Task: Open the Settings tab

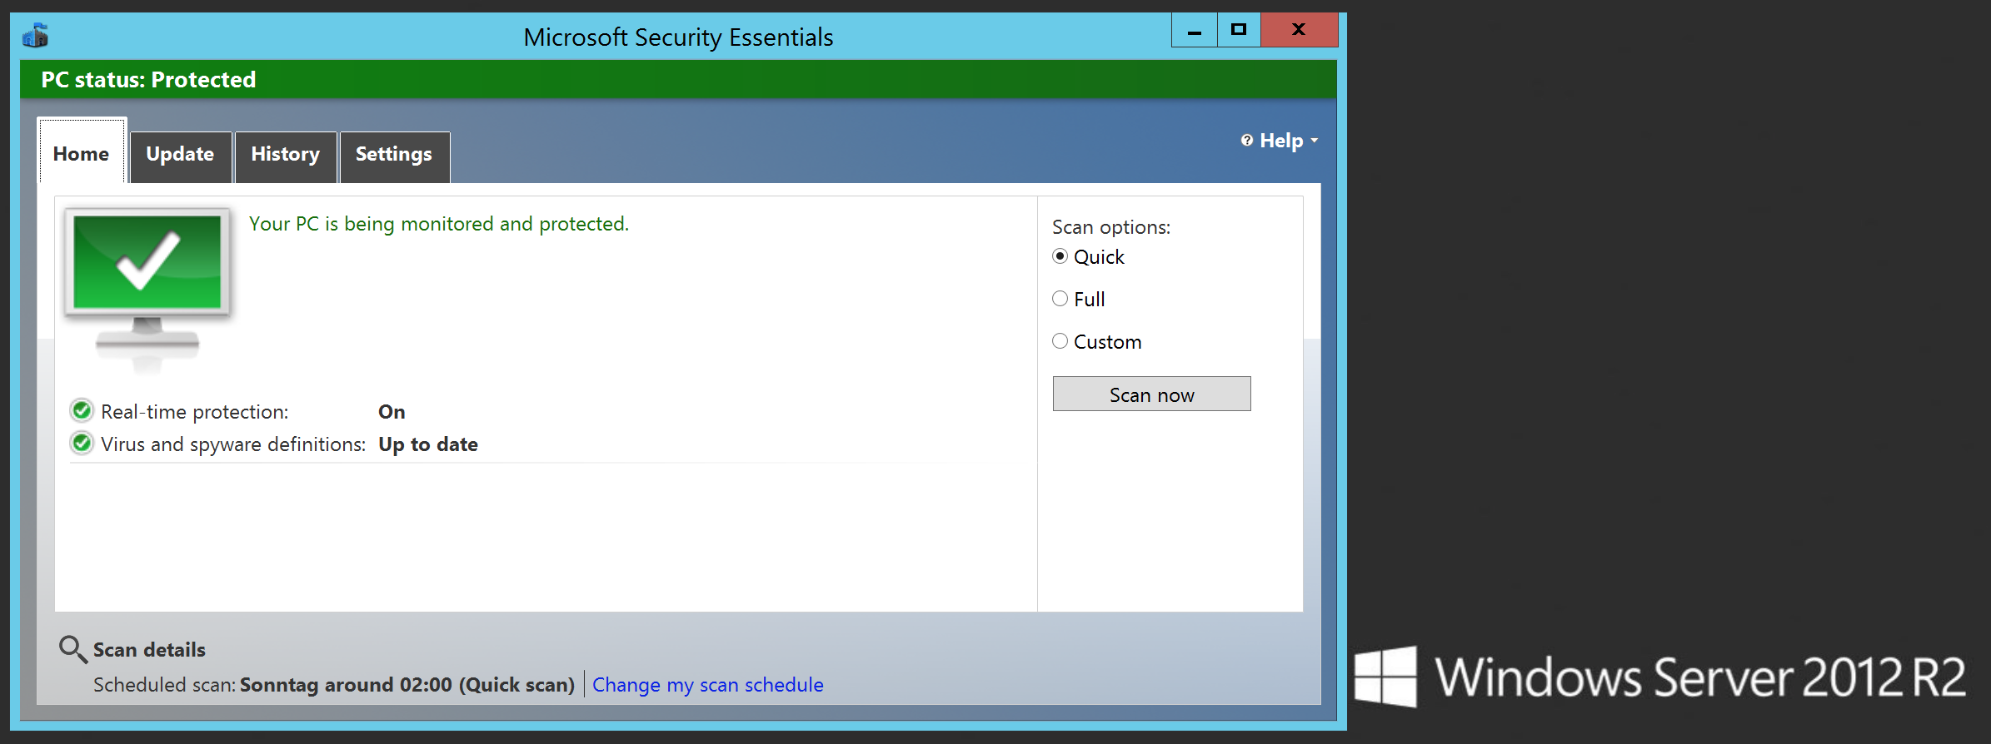Action: coord(394,156)
